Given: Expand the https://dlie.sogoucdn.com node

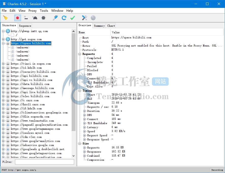Looking at the screenshot, I should 3,117.
